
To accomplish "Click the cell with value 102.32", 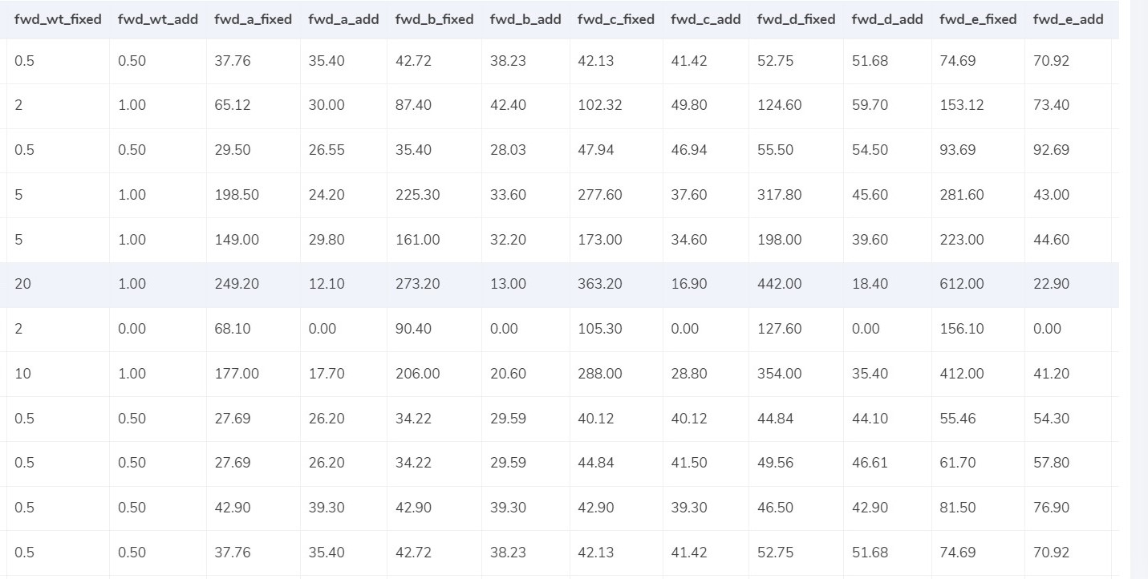I will (599, 105).
